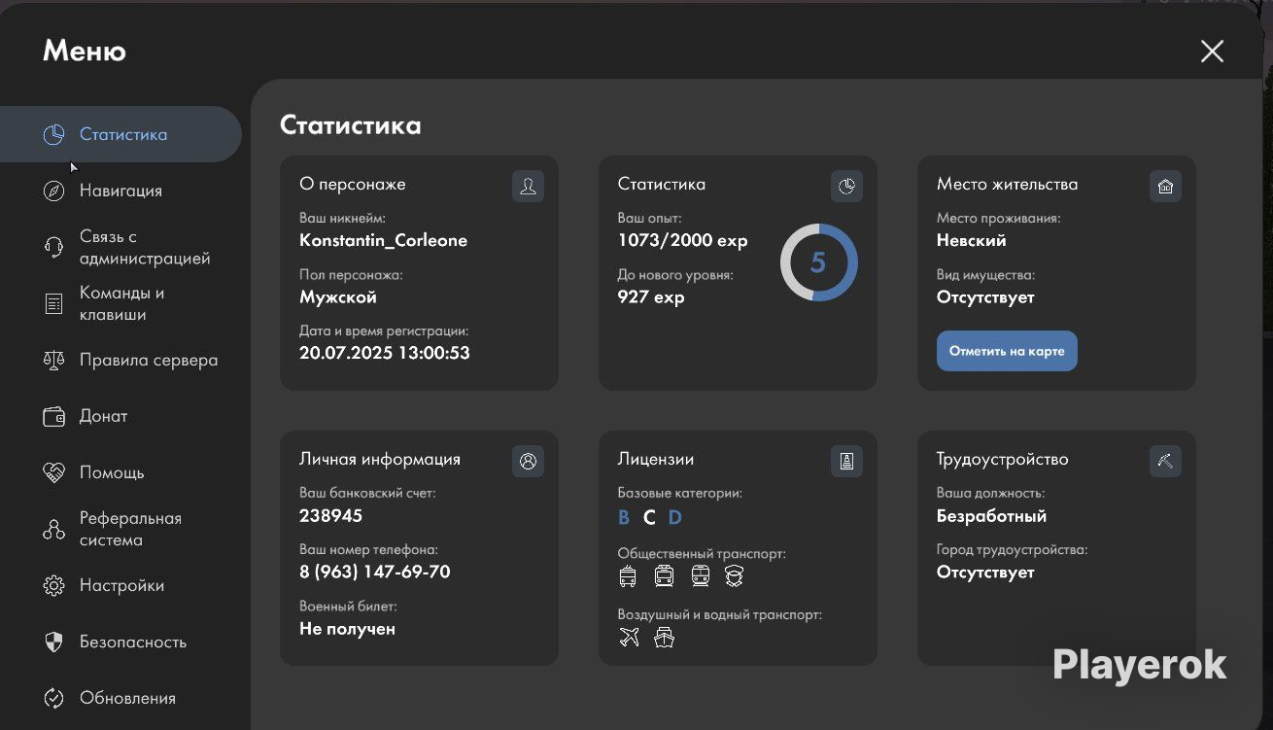Click the Общественный транспорт label
Screen dimensions: 1273x730
[x=702, y=553]
